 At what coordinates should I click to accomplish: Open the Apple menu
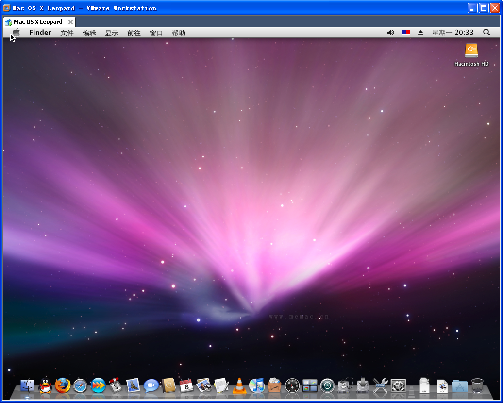(16, 33)
